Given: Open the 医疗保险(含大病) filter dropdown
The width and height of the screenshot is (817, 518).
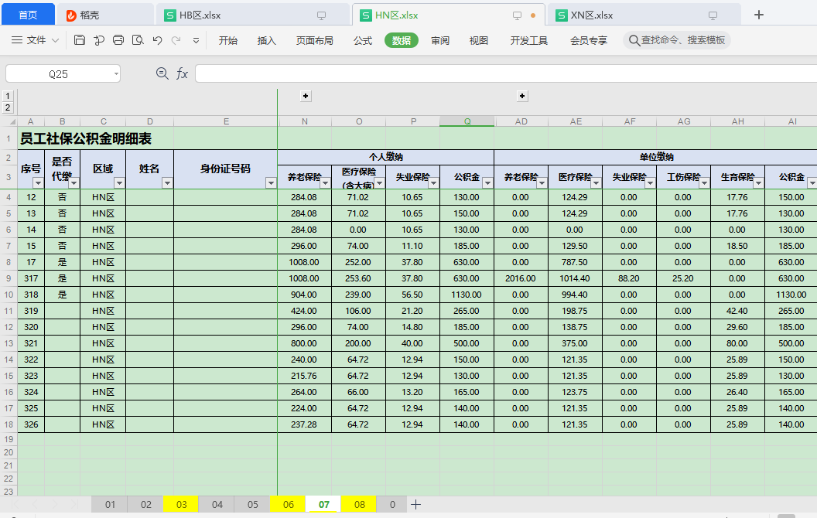Looking at the screenshot, I should click(379, 182).
